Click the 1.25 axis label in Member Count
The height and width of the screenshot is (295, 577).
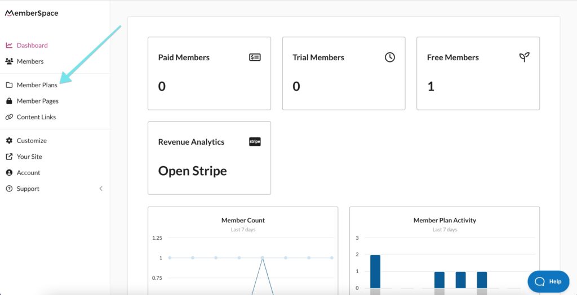tap(157, 238)
